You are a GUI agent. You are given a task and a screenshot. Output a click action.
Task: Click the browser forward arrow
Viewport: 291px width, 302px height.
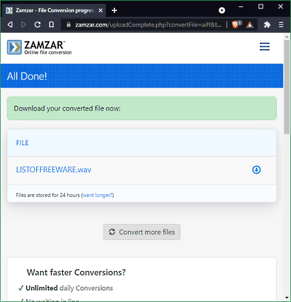(x=23, y=25)
